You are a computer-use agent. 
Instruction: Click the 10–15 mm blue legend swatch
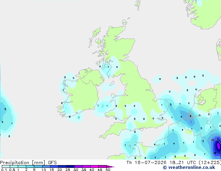pos(46,166)
